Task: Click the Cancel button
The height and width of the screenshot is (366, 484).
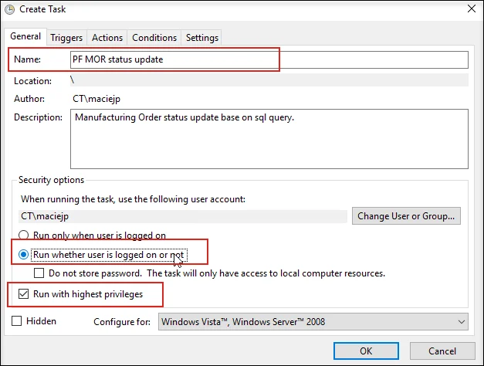Action: (437, 351)
